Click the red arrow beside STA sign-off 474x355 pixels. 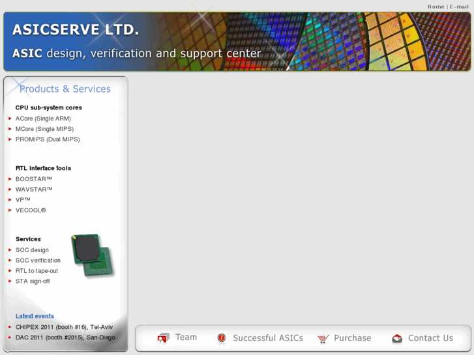[x=10, y=281]
